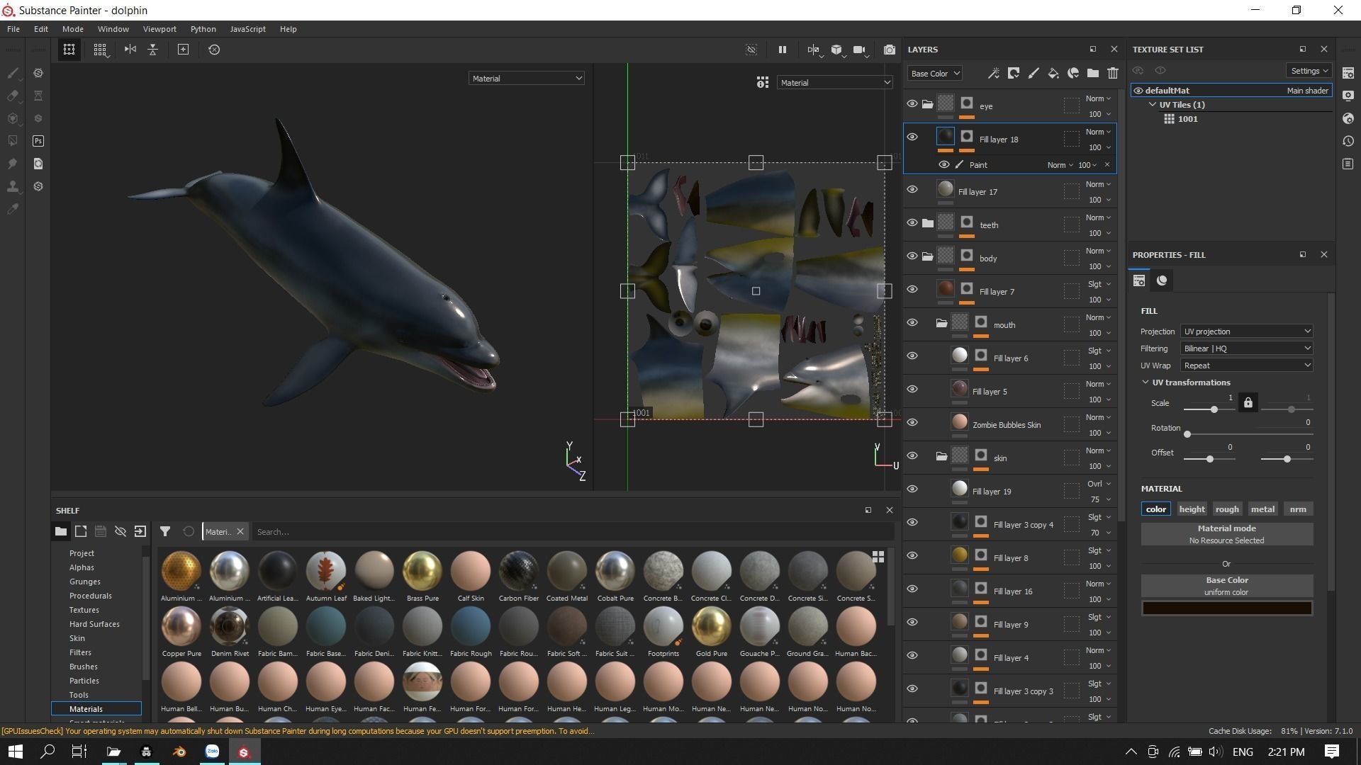Select the Paint brush tool in left toolbar
Screen dimensions: 1361x765
pyautogui.click(x=13, y=73)
